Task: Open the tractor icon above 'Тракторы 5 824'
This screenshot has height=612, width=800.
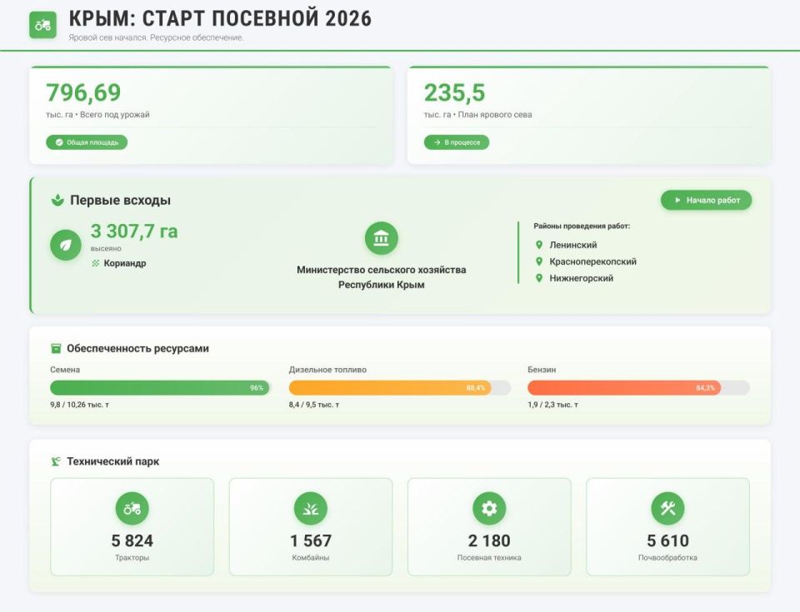Action: tap(133, 507)
